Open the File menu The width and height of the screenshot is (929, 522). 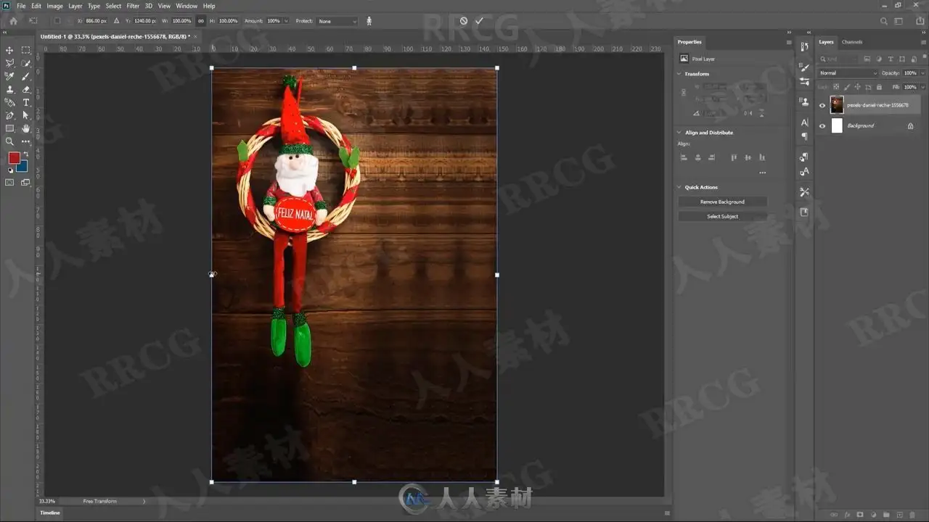21,6
